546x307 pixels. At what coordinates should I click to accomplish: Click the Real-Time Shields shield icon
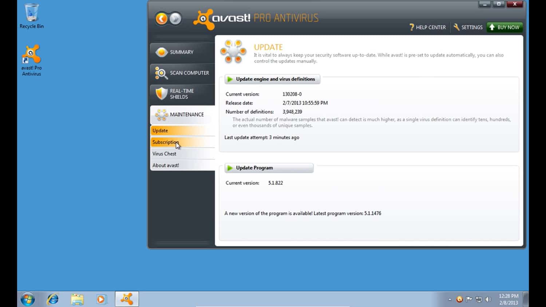point(161,93)
